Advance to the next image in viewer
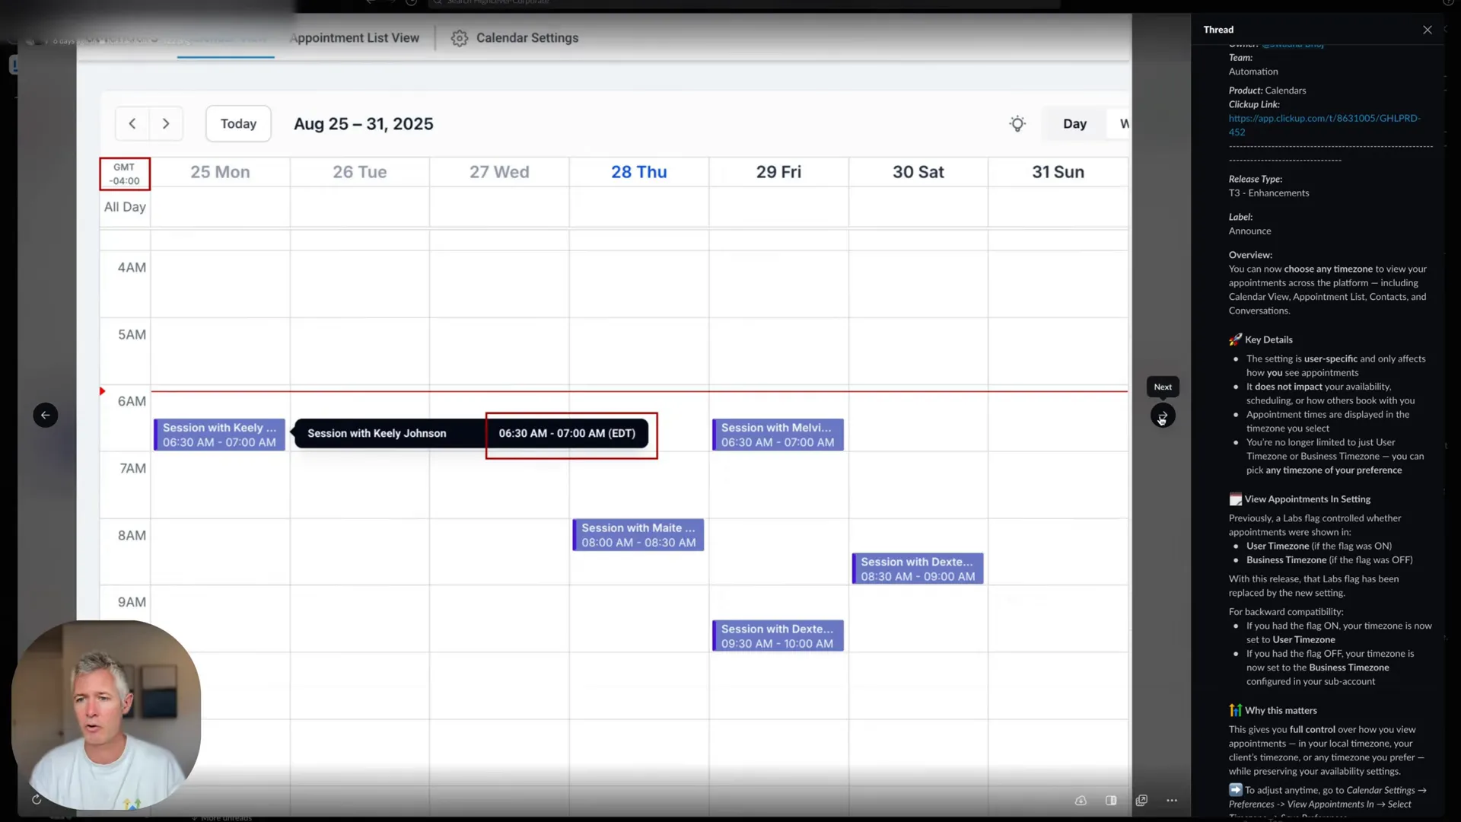The image size is (1461, 822). click(x=1163, y=416)
